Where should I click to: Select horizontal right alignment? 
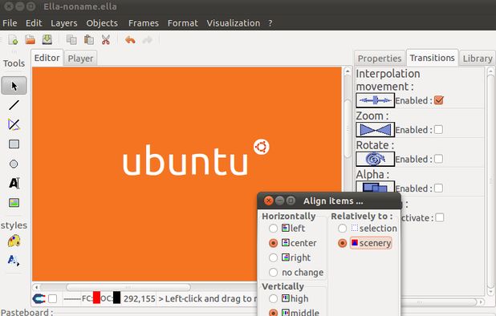pos(274,257)
